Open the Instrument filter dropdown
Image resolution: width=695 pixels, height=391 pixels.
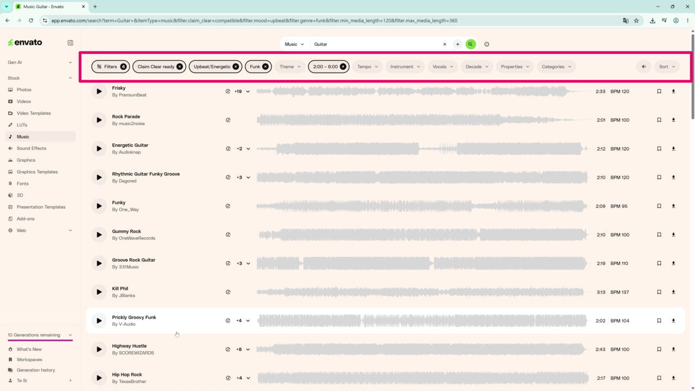point(405,67)
